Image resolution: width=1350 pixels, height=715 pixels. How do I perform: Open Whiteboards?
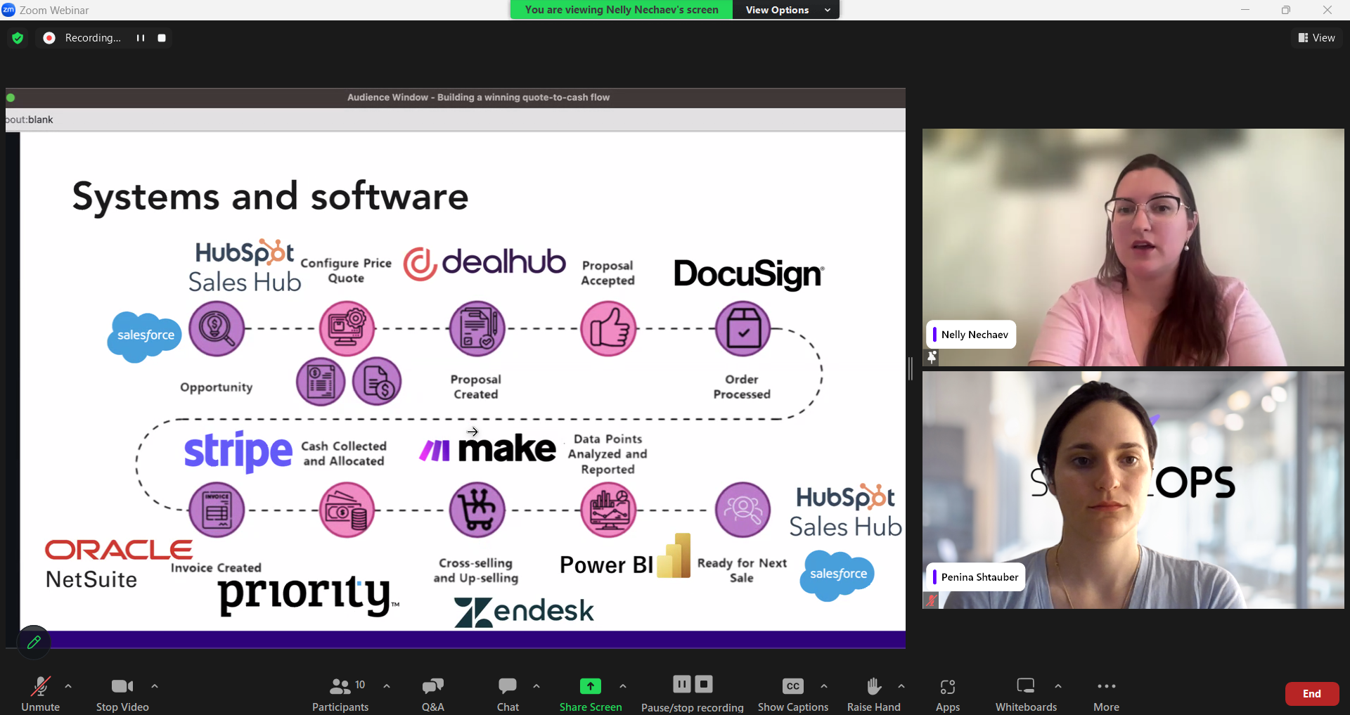tap(1027, 693)
